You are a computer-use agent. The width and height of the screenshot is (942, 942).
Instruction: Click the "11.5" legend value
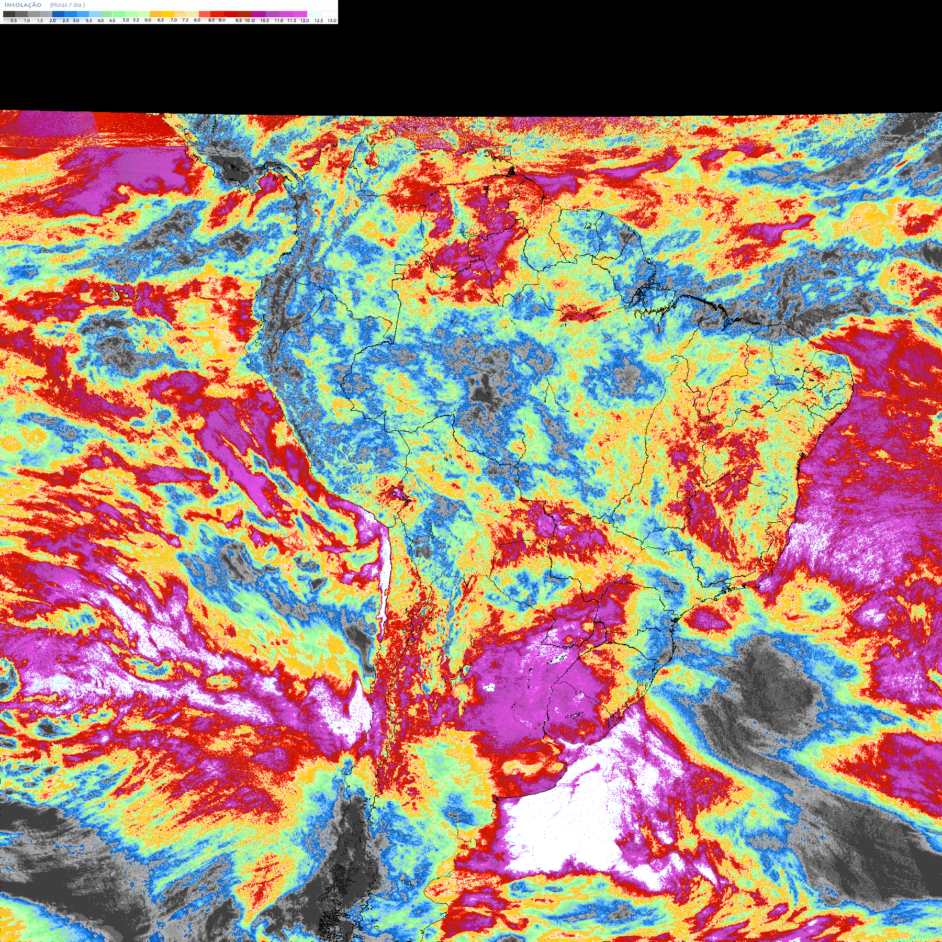[291, 20]
